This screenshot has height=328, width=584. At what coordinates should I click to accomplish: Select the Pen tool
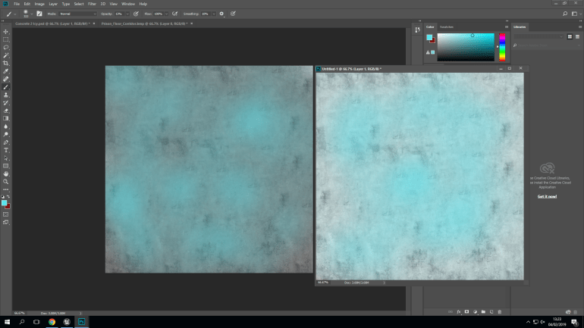coord(6,142)
